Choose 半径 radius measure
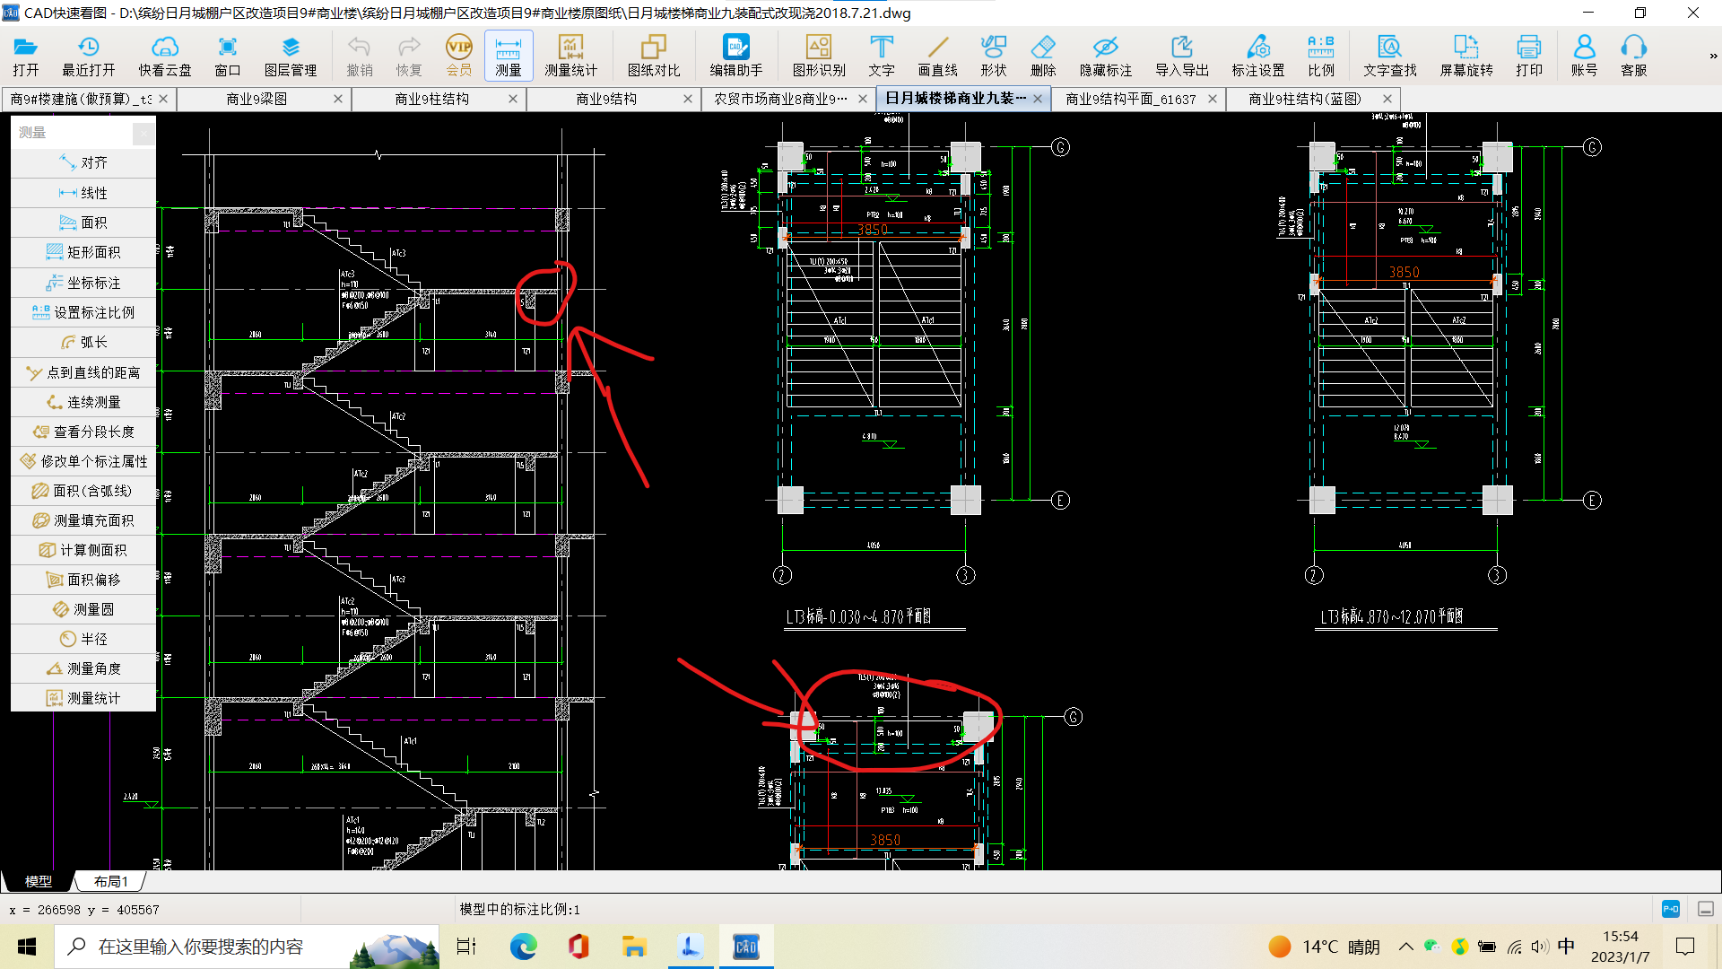Viewport: 1722px width, 969px height. click(83, 639)
